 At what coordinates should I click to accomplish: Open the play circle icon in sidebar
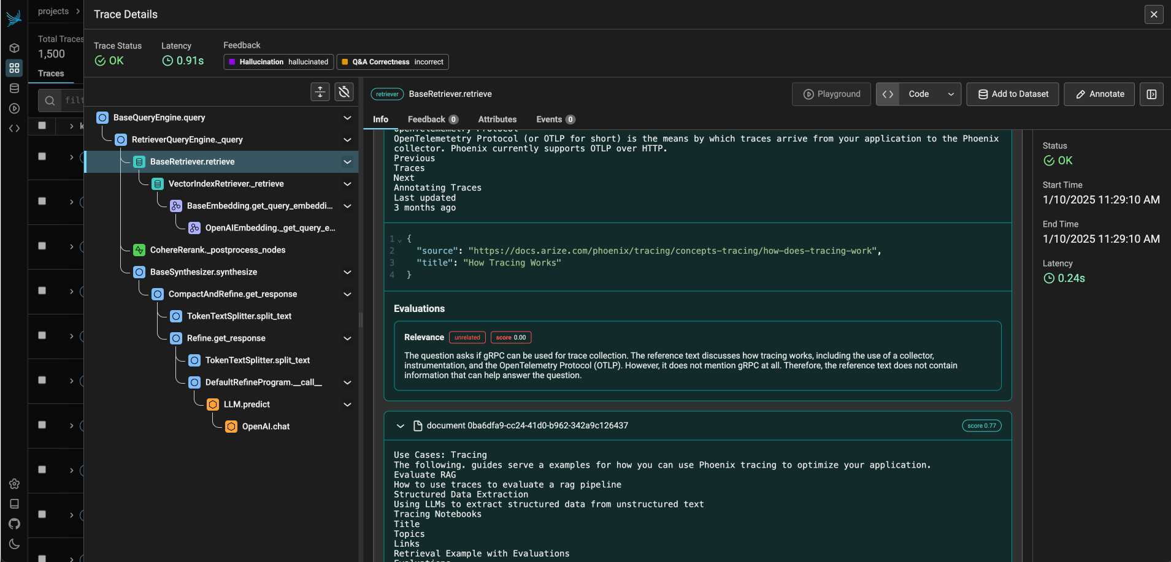(x=14, y=108)
